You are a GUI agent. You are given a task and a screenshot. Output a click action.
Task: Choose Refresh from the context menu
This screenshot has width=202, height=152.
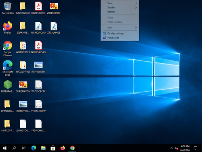(x=120, y=12)
